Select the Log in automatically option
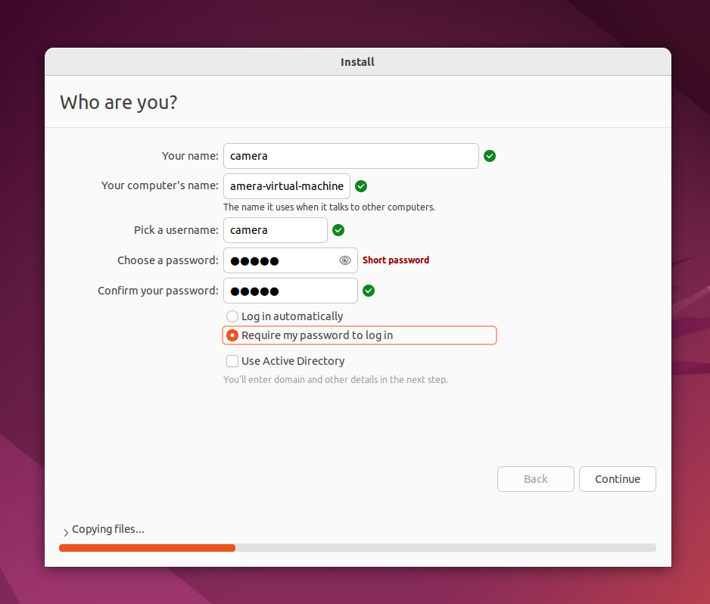710x604 pixels. tap(232, 316)
